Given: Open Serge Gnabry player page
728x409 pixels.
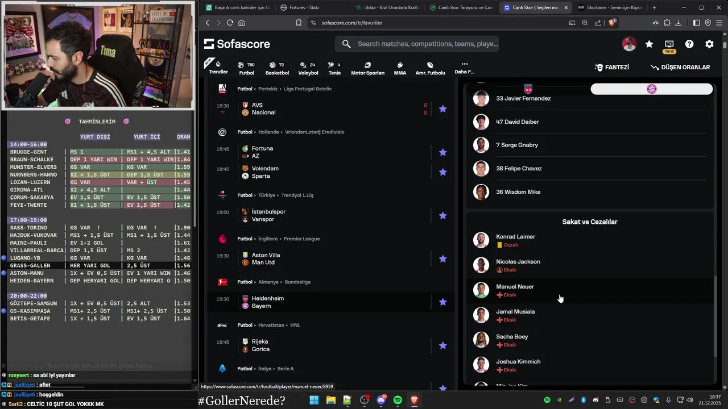Looking at the screenshot, I should pos(517,145).
